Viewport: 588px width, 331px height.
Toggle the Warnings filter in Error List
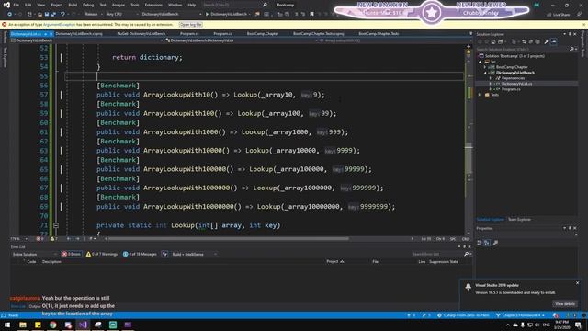(102, 254)
